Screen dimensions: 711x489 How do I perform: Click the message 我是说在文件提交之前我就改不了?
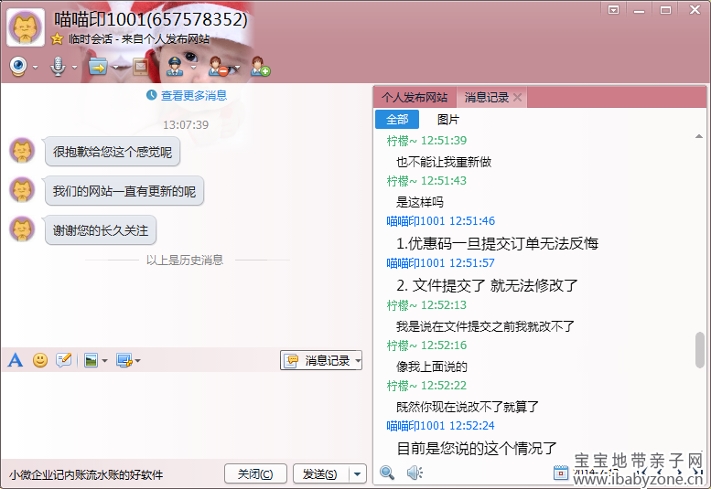[x=485, y=326]
